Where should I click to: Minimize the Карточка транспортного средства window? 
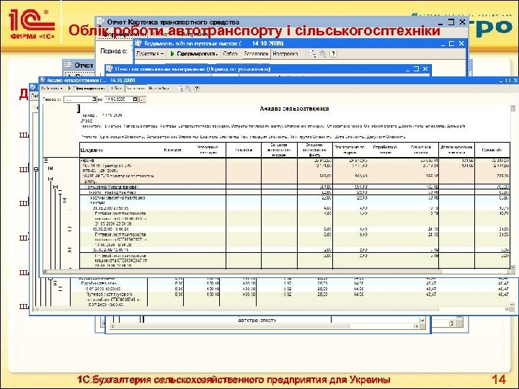pyautogui.click(x=440, y=22)
